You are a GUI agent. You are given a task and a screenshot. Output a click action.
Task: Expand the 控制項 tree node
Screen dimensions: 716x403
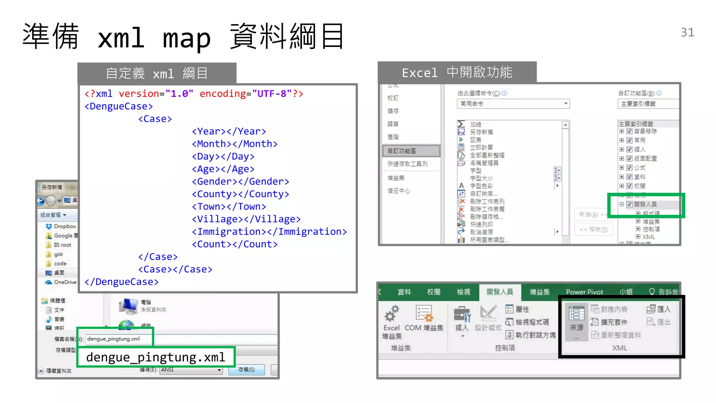coord(638,229)
